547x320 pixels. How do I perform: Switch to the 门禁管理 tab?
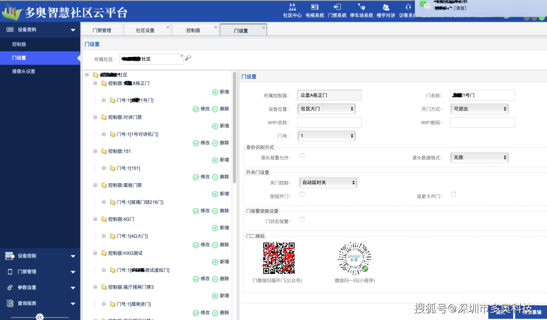(102, 30)
